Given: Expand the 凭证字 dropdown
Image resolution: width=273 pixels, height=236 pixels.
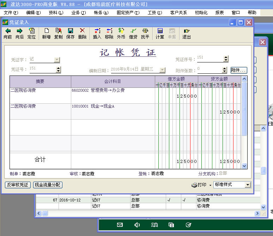Looking at the screenshot, I should 57,60.
